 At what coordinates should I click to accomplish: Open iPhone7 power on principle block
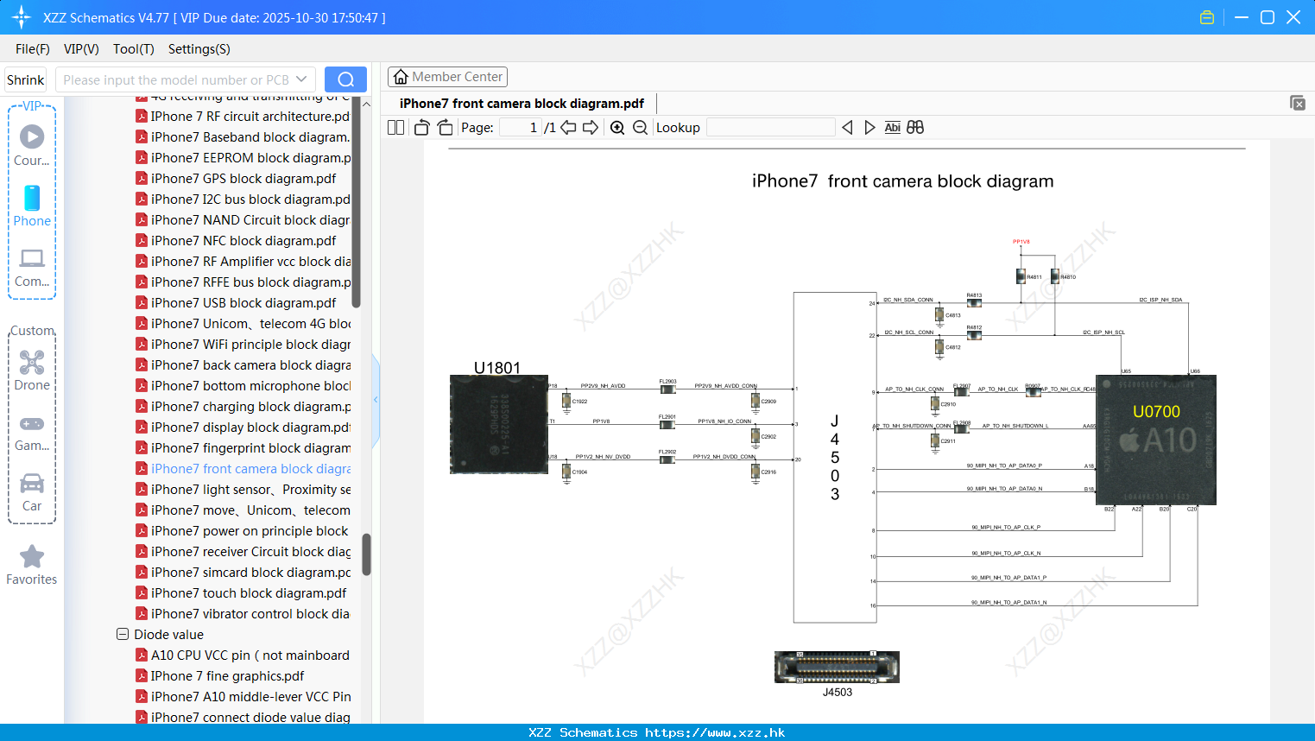pos(243,531)
